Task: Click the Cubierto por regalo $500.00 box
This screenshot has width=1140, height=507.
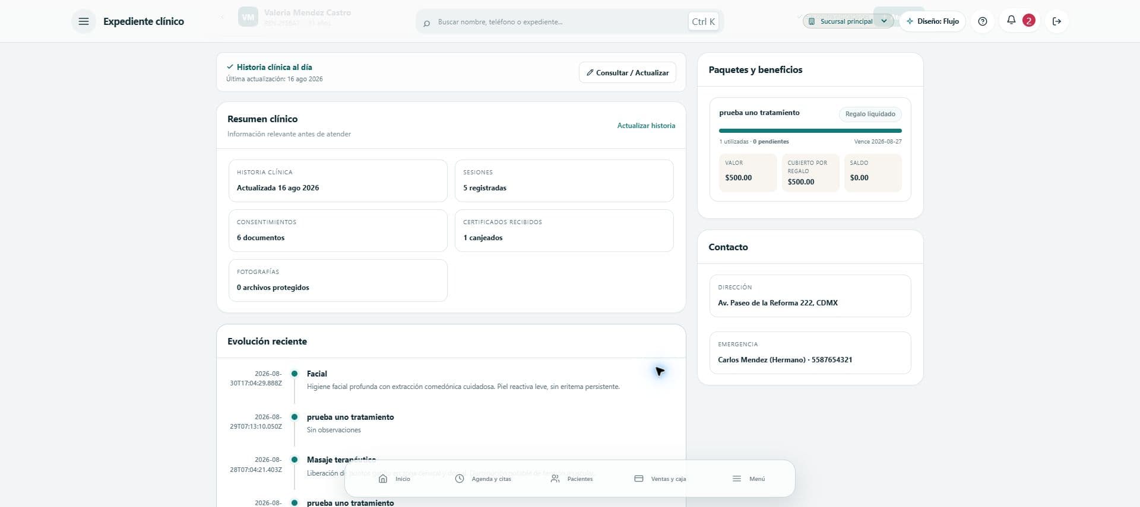Action: point(810,173)
